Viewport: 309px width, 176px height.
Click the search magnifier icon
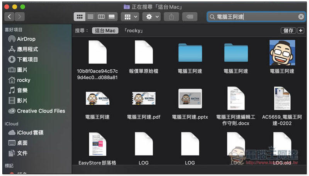point(212,17)
